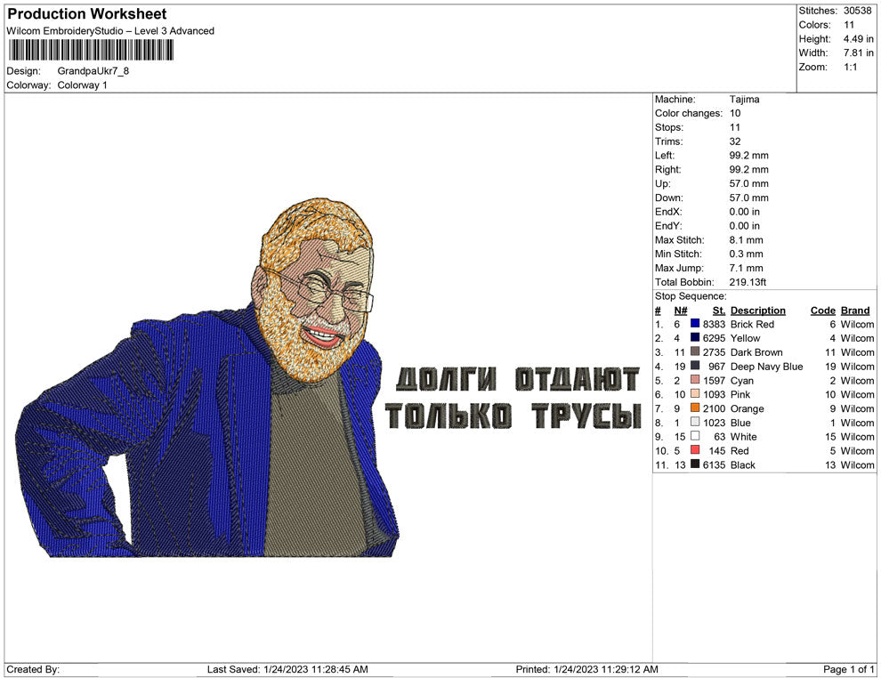Select the Red thread color swatch
Screen dimensions: 881x678
tap(694, 451)
